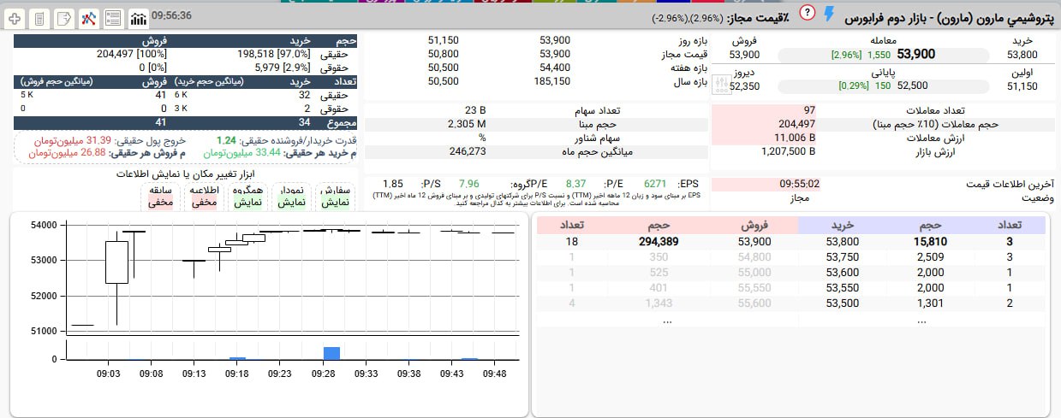Toggle the نمودار display setting
The width and height of the screenshot is (1061, 418).
291,197
